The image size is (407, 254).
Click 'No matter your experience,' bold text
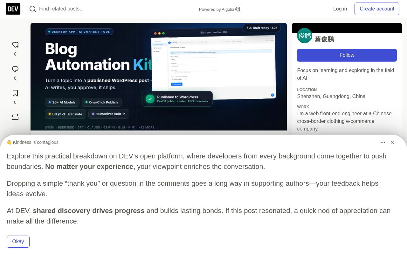point(90,167)
